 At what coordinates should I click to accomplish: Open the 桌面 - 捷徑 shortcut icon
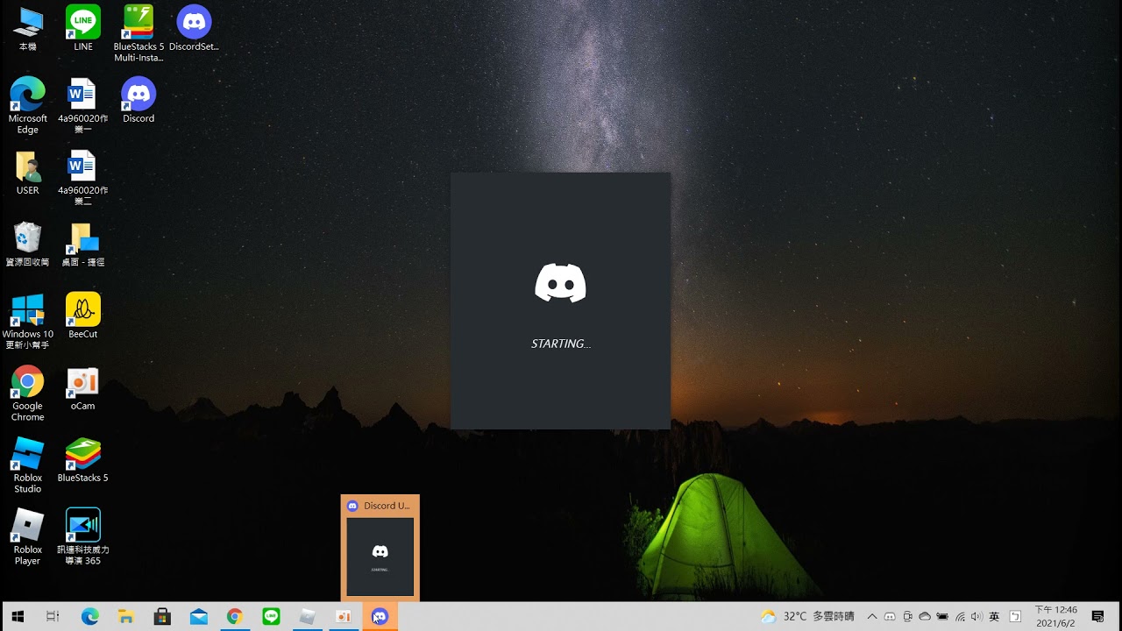(83, 244)
